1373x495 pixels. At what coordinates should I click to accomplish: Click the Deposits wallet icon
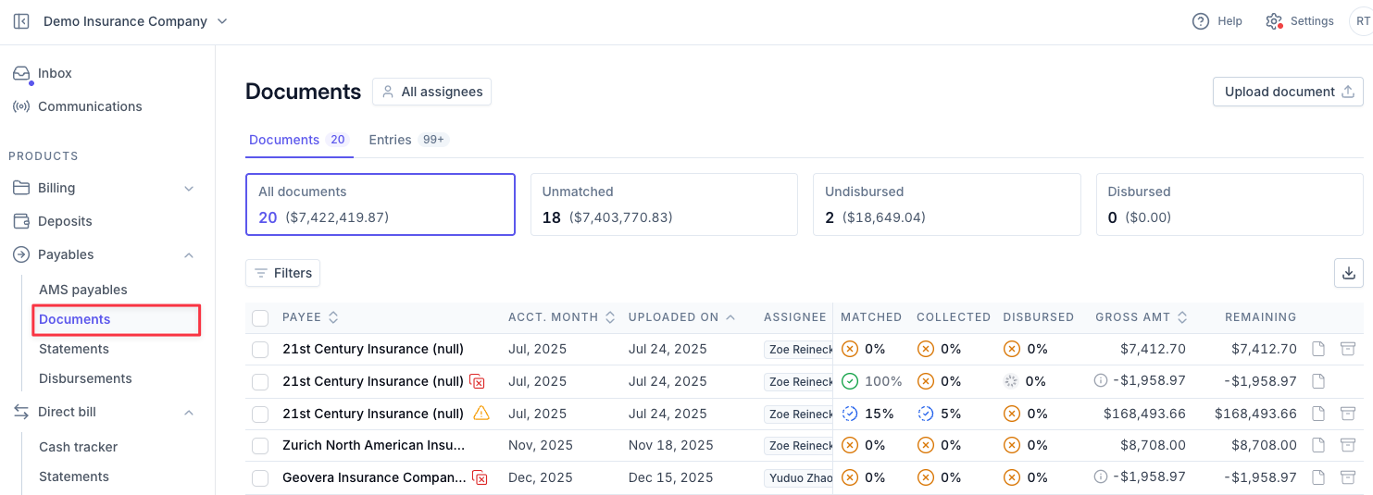21,221
